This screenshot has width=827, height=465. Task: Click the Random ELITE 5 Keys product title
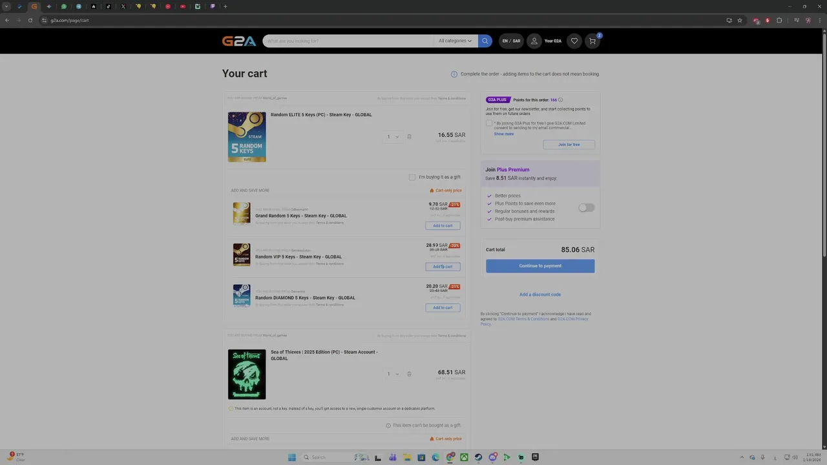(321, 115)
